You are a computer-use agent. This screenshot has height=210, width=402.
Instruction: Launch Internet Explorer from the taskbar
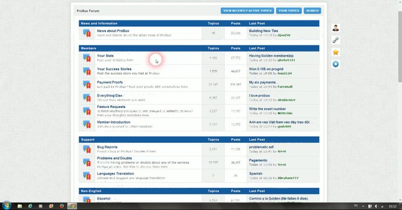pyautogui.click(x=30, y=206)
